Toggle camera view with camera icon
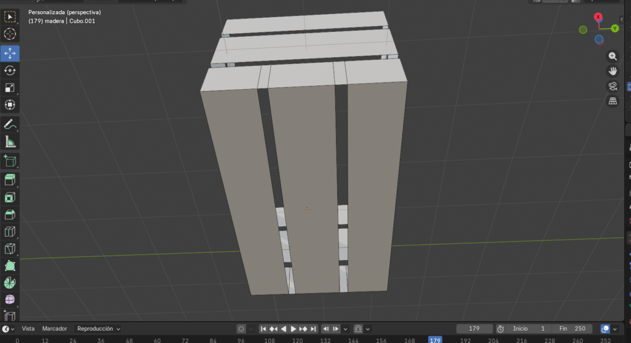The height and width of the screenshot is (343, 631). click(613, 86)
